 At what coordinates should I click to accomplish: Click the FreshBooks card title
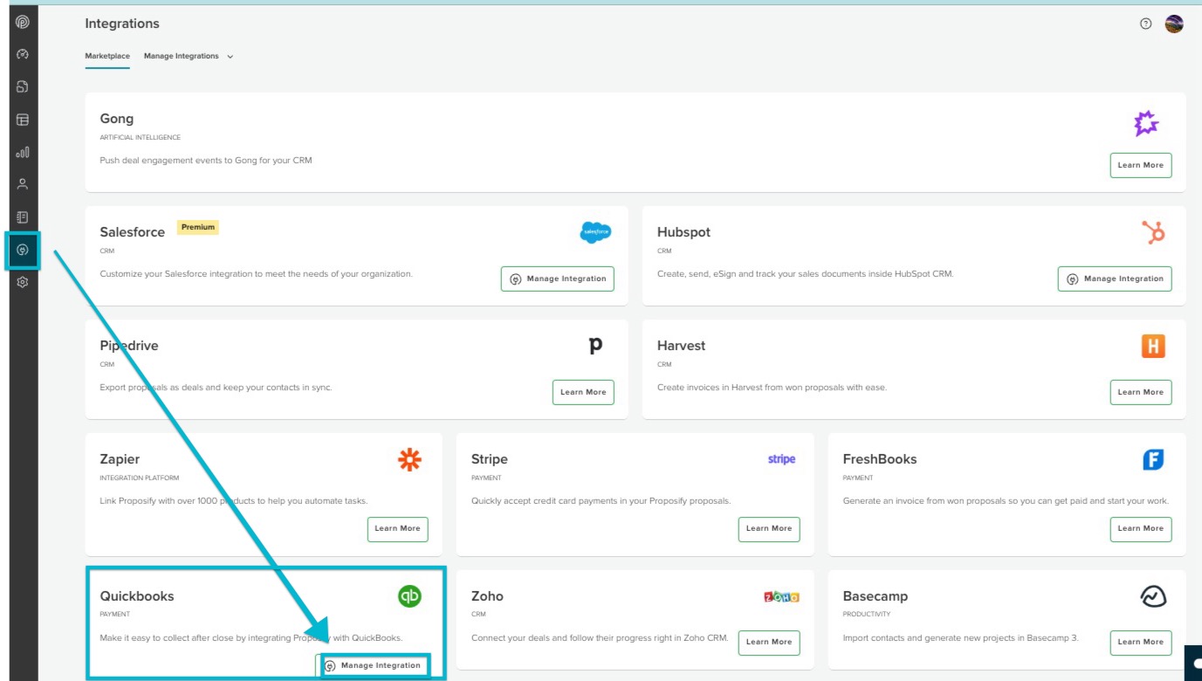pyautogui.click(x=880, y=459)
